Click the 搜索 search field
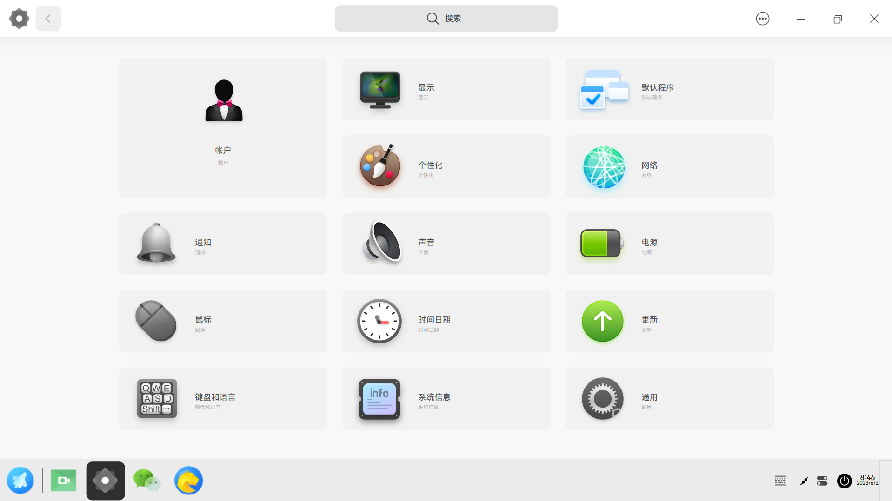 [446, 19]
